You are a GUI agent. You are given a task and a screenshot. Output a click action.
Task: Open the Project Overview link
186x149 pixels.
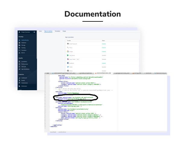pos(26,32)
